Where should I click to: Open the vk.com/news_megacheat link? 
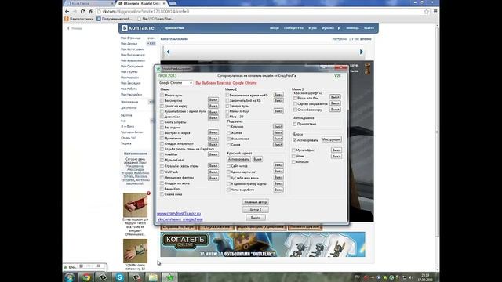pos(180,219)
